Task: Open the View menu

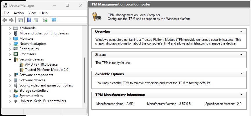Action: coord(32,13)
